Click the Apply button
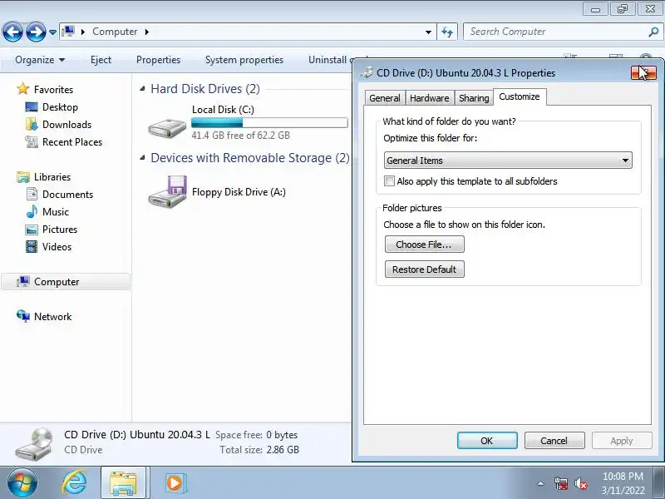Viewport: 665px width, 499px height. coord(621,441)
